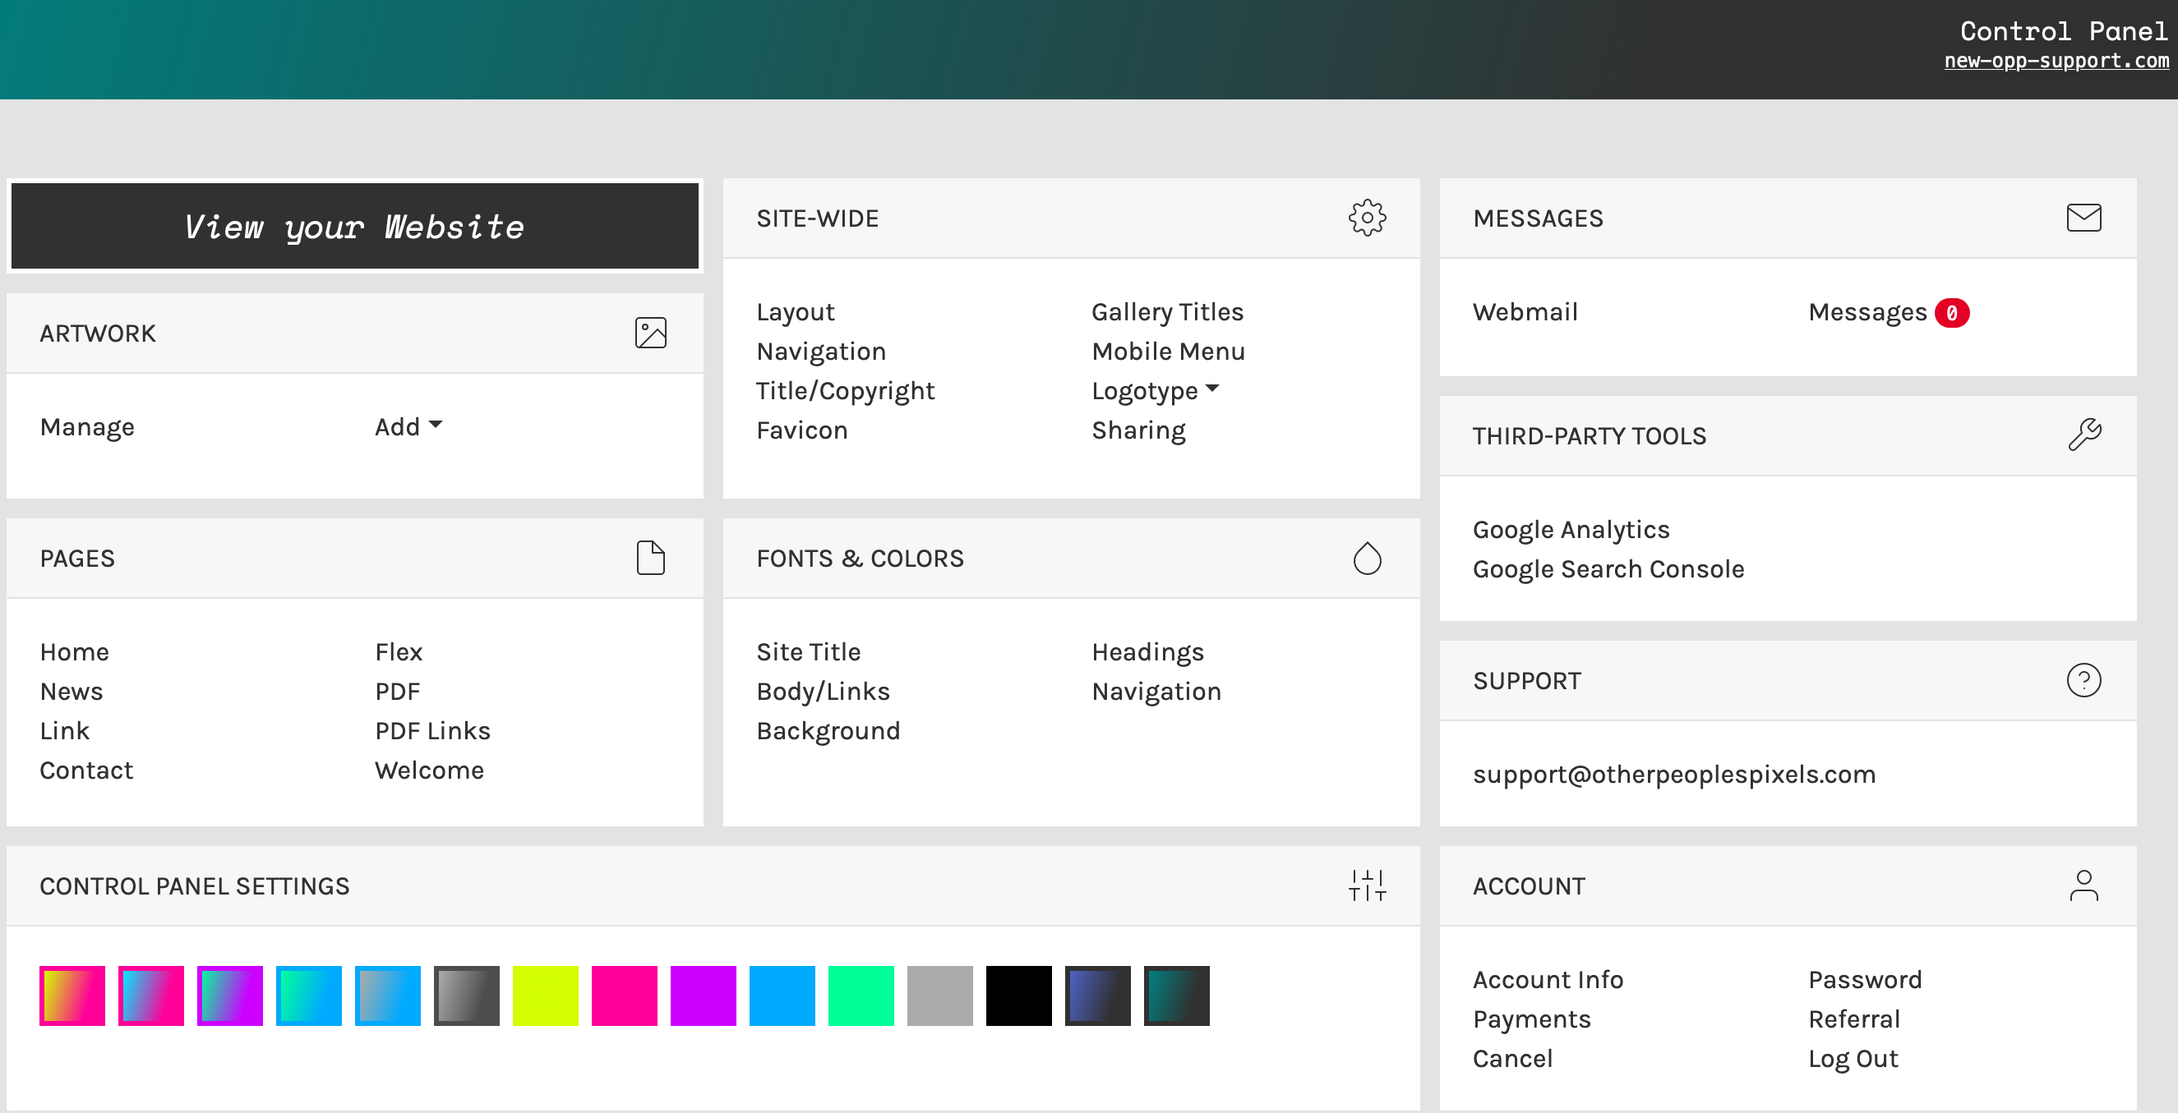Viewport: 2178px width, 1113px height.
Task: Click the Third-Party Tools wrench icon
Action: pyautogui.click(x=2083, y=435)
